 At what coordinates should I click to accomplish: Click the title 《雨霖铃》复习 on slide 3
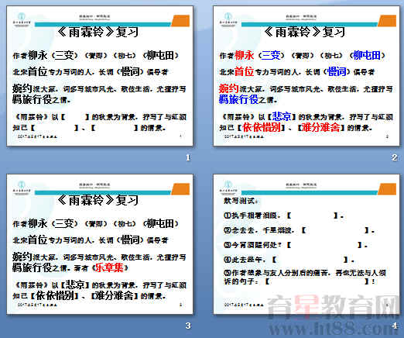[98, 200]
